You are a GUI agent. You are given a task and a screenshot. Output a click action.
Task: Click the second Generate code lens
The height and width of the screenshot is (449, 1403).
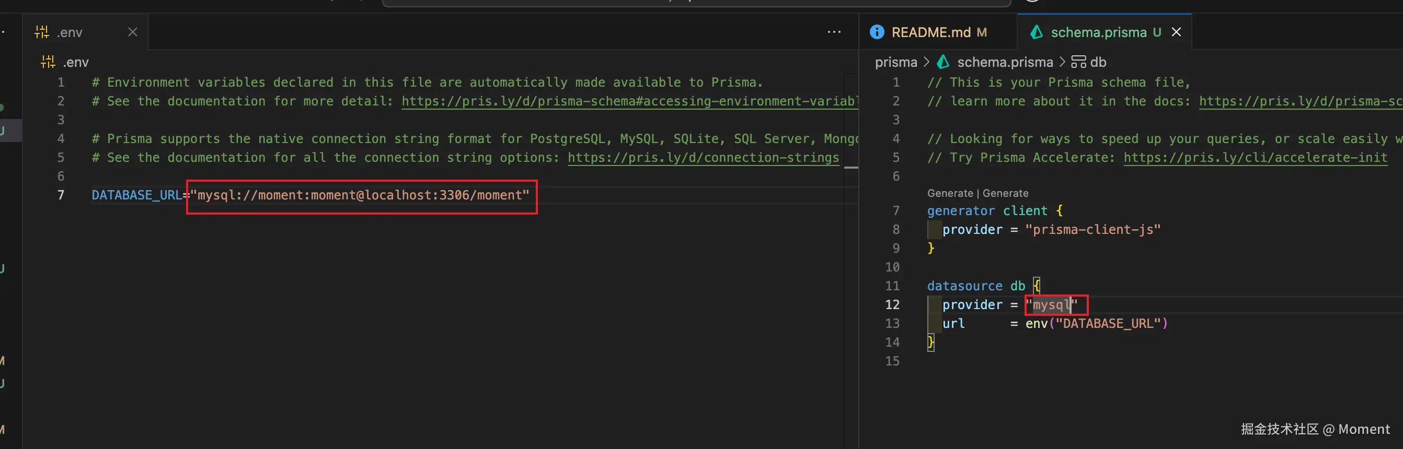[1005, 193]
